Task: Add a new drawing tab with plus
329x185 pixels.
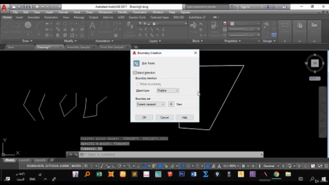Action: coord(136,47)
